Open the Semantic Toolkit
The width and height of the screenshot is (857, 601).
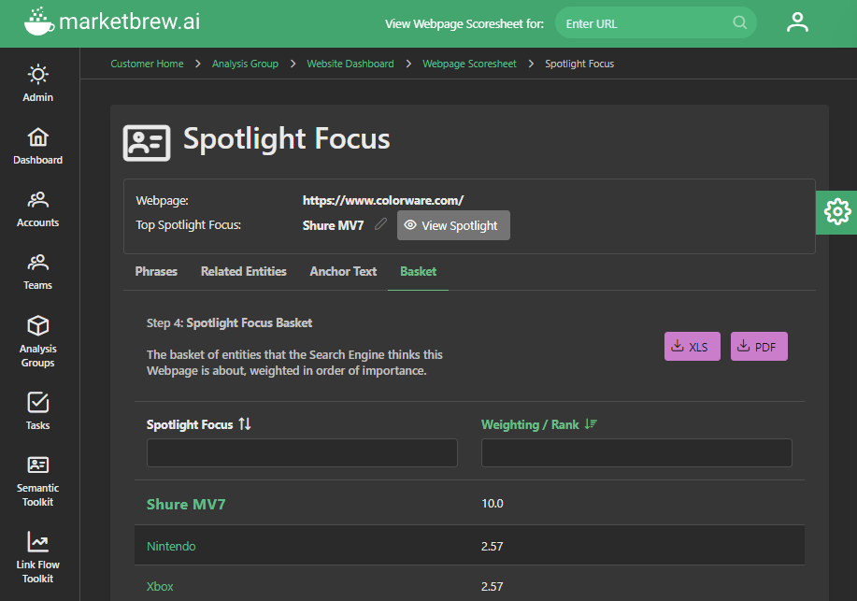[x=38, y=479]
